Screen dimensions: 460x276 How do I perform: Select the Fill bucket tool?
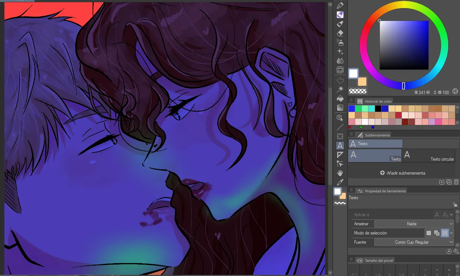coord(340,98)
